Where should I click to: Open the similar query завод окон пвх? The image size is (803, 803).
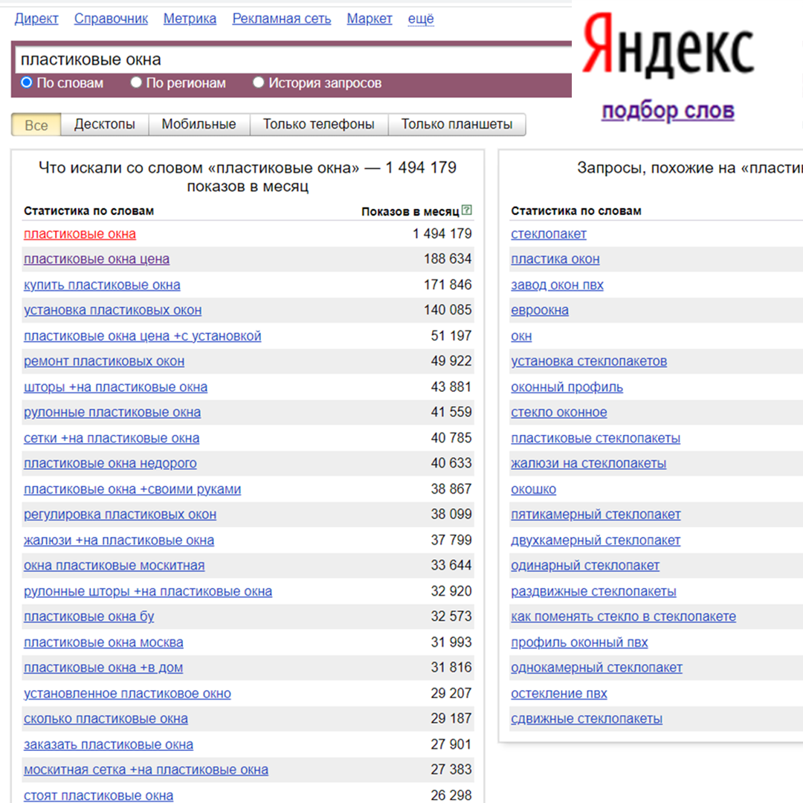coord(557,285)
